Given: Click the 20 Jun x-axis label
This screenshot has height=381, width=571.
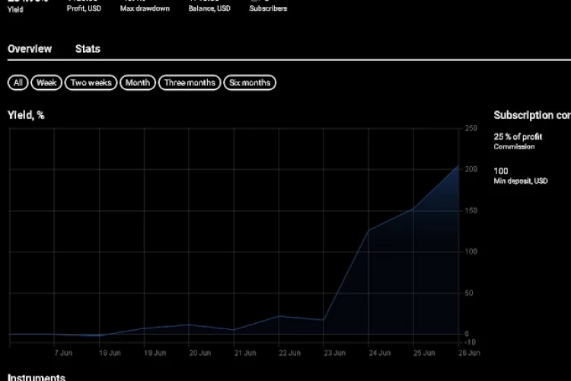Looking at the screenshot, I should coord(199,353).
